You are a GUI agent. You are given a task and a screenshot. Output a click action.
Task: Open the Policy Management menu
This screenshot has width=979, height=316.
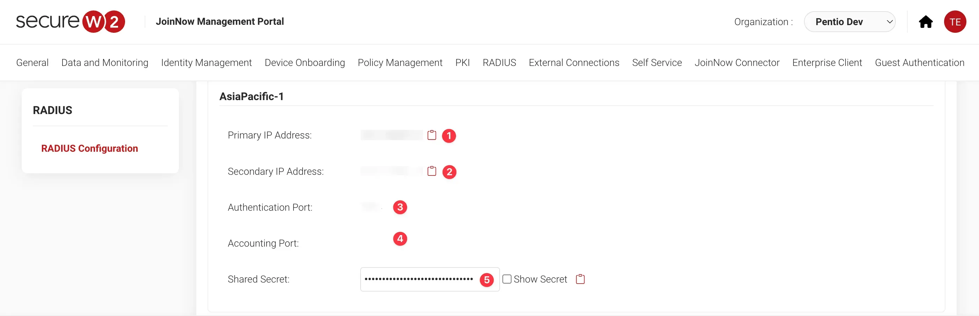pos(400,62)
